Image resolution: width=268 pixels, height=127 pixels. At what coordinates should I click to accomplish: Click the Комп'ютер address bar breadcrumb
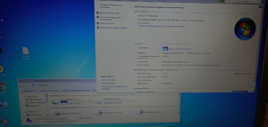pos(43,85)
